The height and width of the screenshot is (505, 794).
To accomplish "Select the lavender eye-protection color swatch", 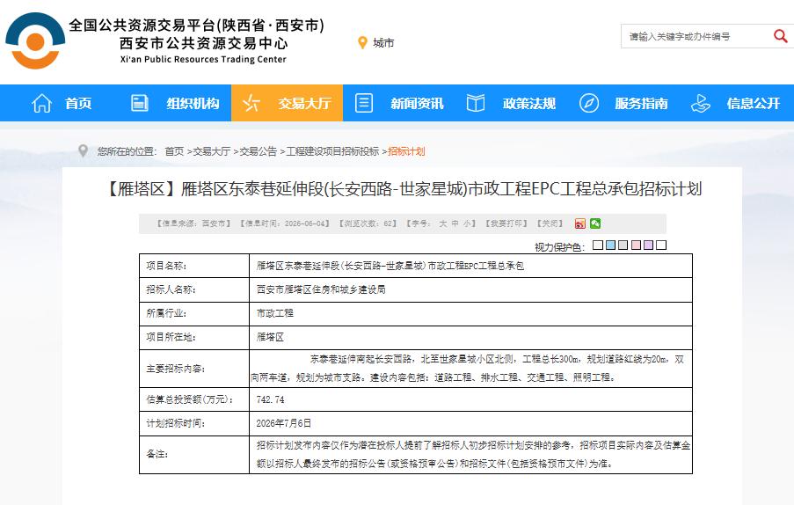I will tap(649, 245).
